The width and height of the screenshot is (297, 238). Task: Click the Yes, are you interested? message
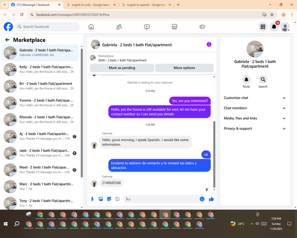click(x=190, y=101)
